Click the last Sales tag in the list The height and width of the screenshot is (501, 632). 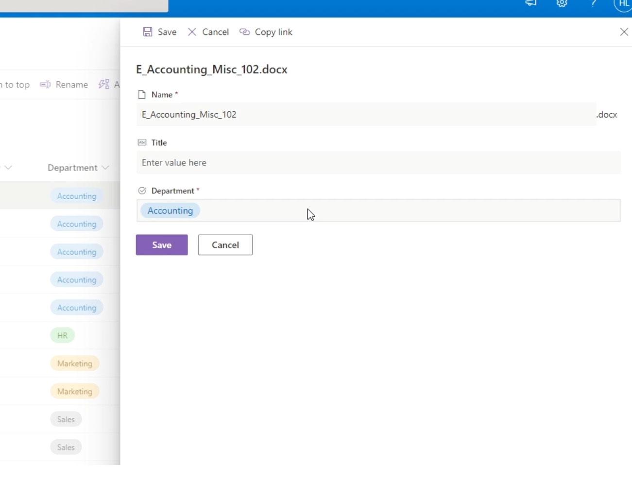[66, 448]
